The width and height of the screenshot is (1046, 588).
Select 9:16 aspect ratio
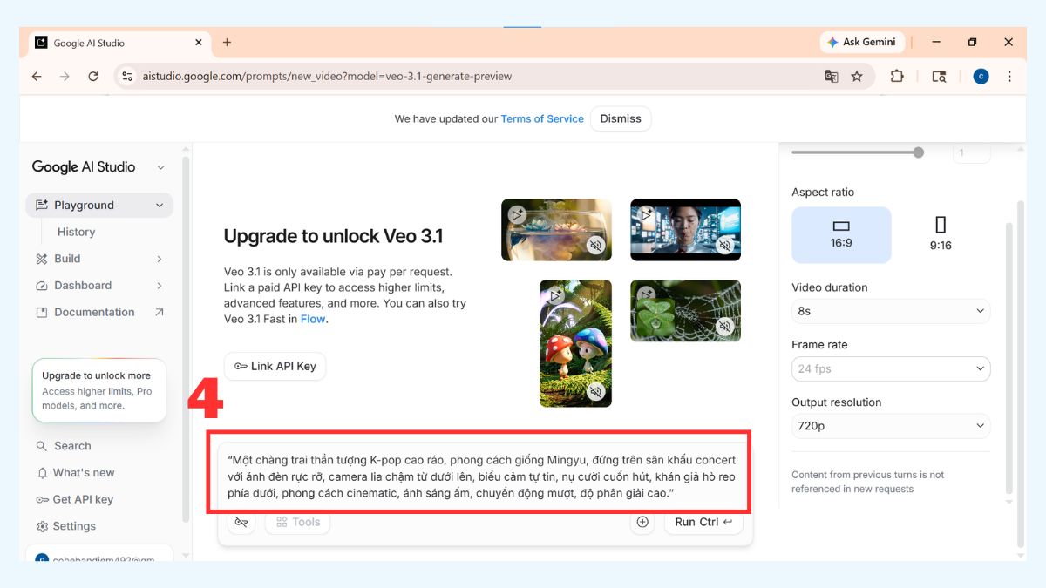tap(941, 235)
